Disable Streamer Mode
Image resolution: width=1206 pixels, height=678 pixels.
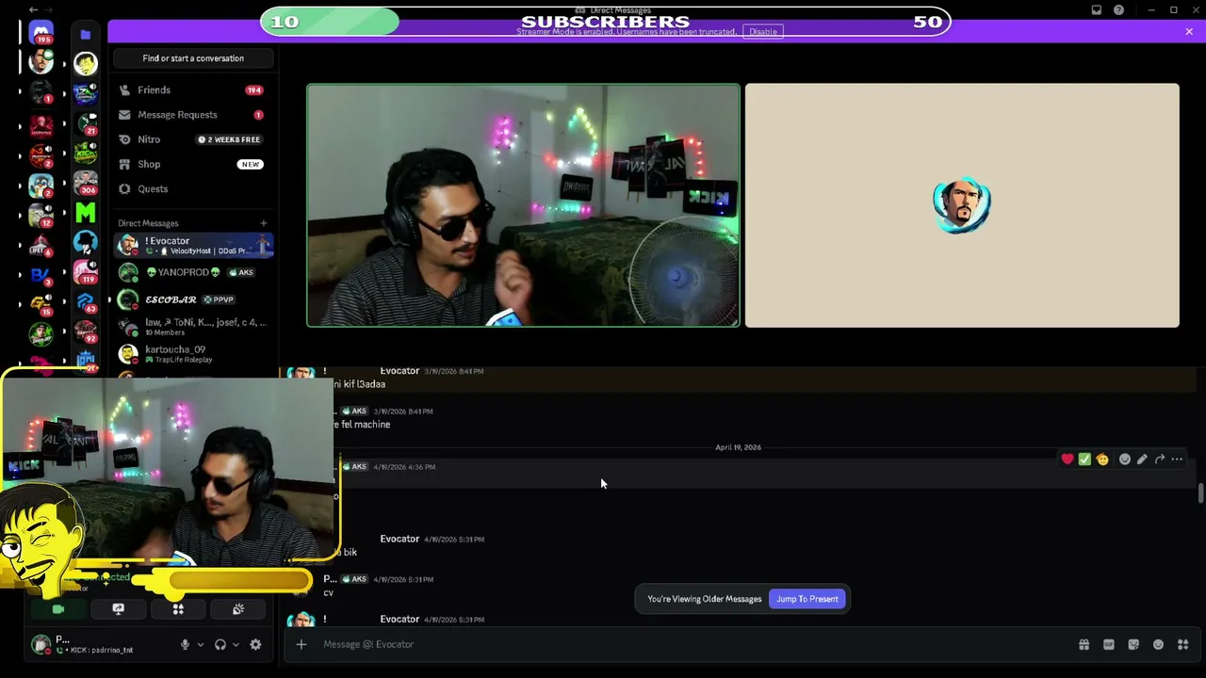(763, 32)
